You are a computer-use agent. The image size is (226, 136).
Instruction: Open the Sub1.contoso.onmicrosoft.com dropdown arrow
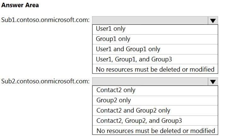(x=213, y=20)
